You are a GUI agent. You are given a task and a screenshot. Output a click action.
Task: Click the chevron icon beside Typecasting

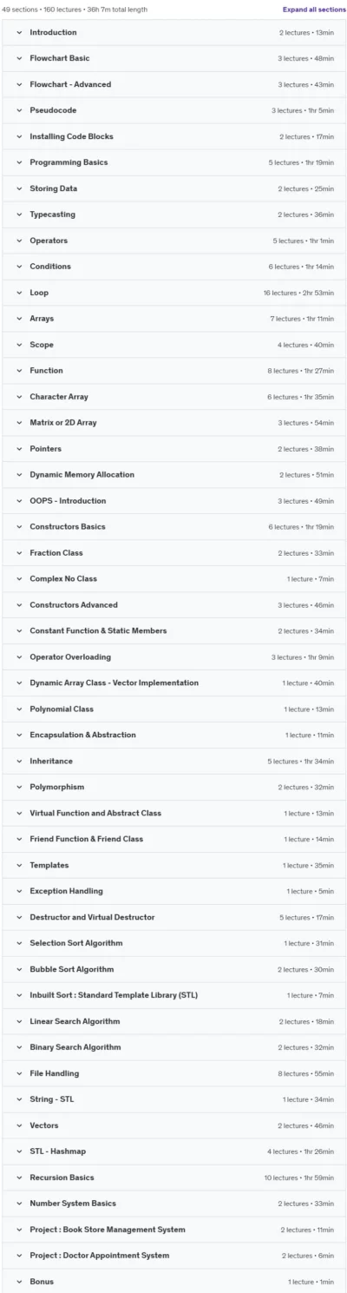click(19, 214)
